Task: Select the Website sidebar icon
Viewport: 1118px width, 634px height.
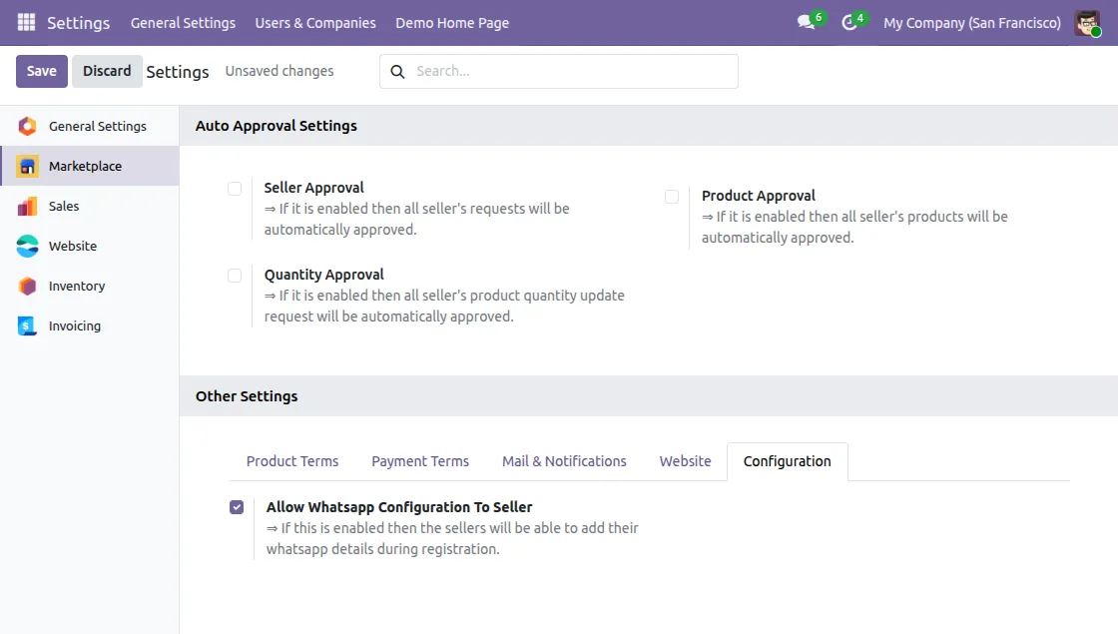Action: [x=28, y=246]
